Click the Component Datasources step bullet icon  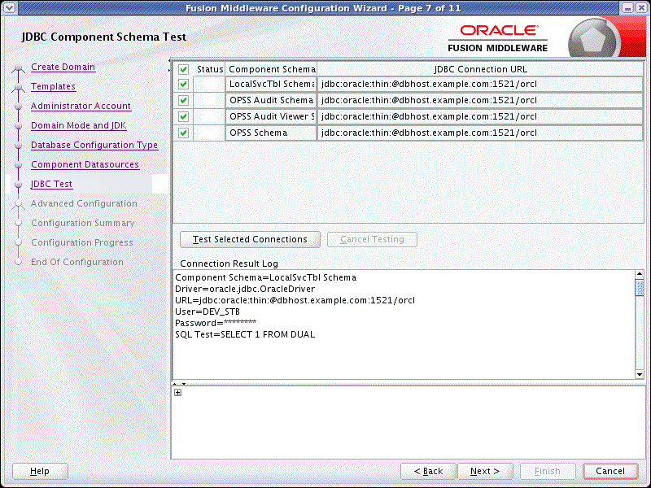(x=18, y=165)
